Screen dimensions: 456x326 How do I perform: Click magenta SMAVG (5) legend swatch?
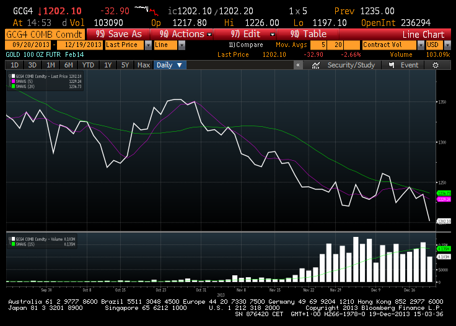(14, 81)
